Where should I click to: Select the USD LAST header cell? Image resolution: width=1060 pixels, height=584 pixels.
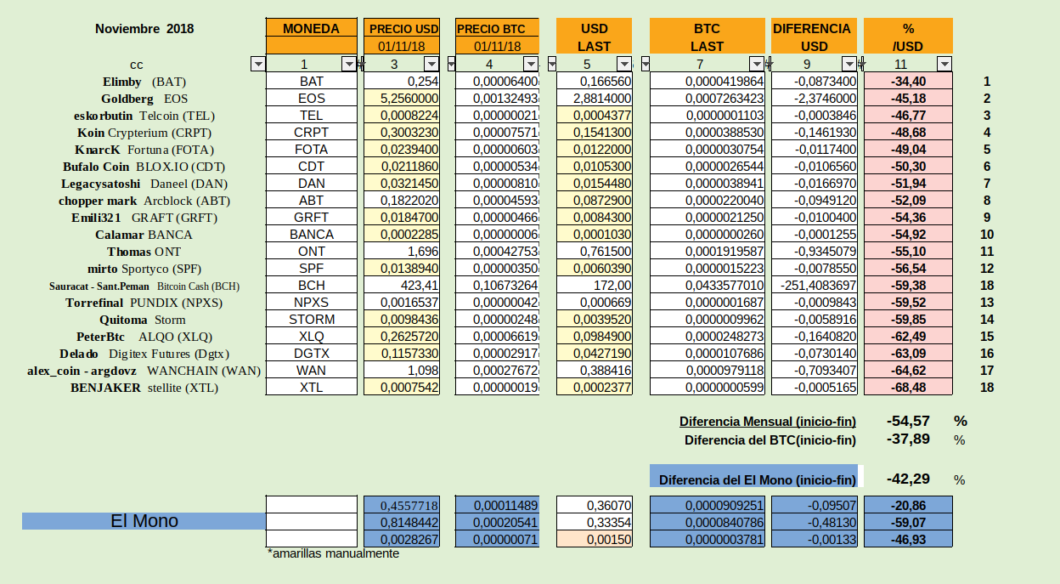pos(595,37)
